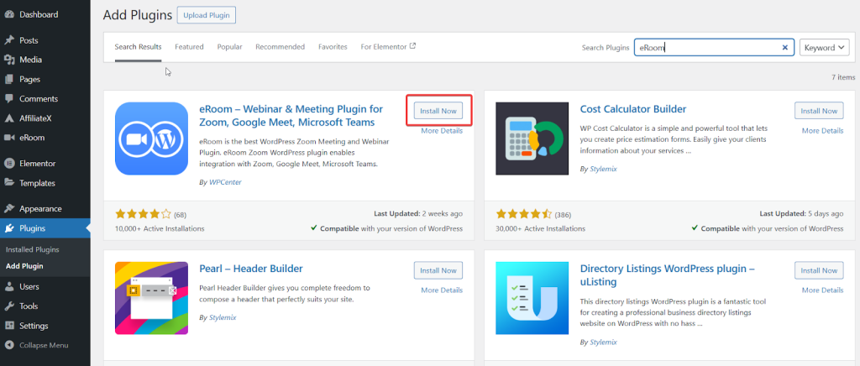The width and height of the screenshot is (860, 366).
Task: Click Stylemix author under Pearl Header Builder
Action: click(223, 317)
